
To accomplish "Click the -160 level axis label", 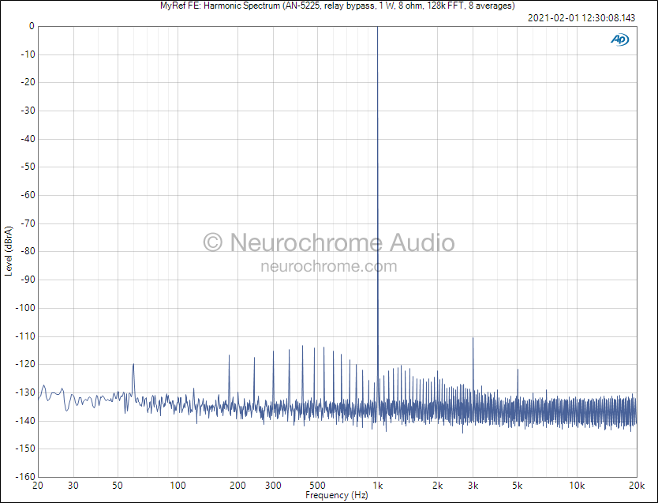I will tap(25, 477).
